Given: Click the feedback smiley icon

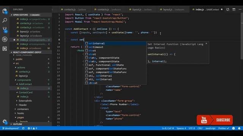Looking at the screenshot, I should [x=234, y=128].
